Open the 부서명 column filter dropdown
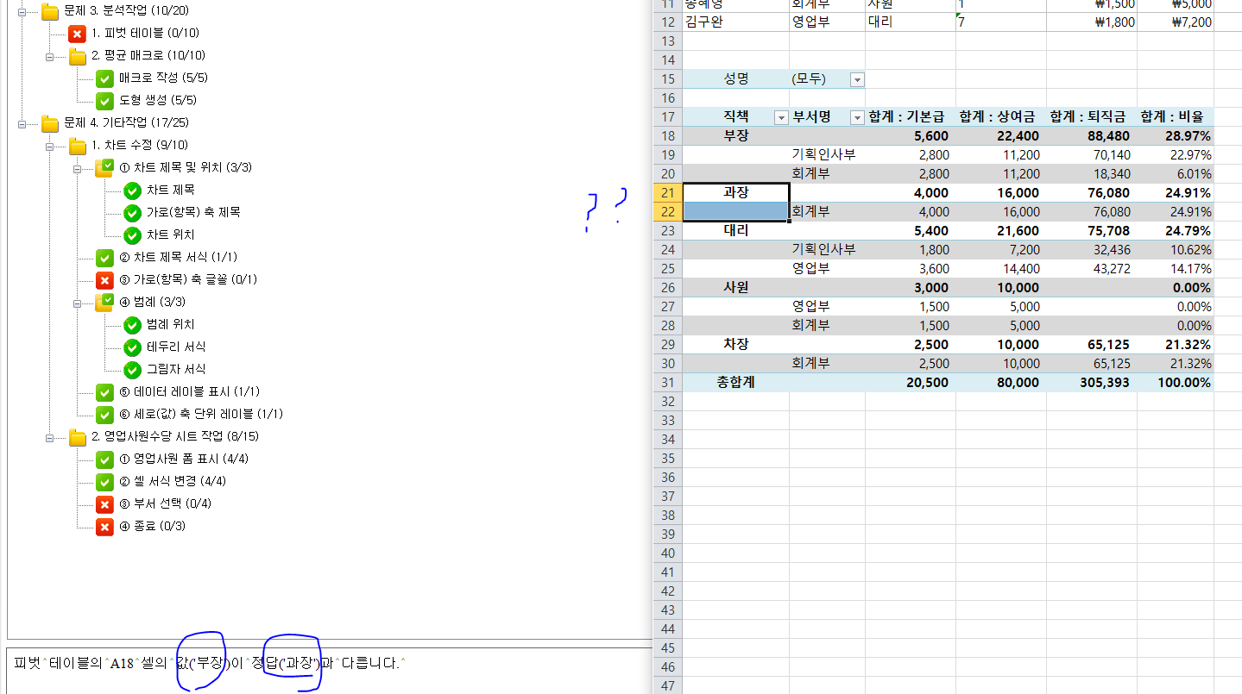This screenshot has width=1242, height=694. pyautogui.click(x=856, y=117)
